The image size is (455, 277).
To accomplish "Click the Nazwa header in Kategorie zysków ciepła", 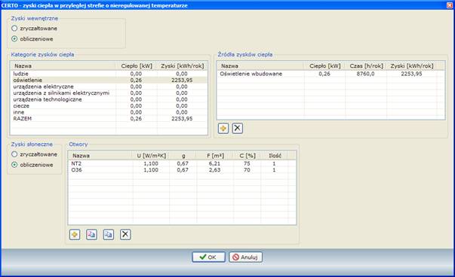I will point(63,66).
